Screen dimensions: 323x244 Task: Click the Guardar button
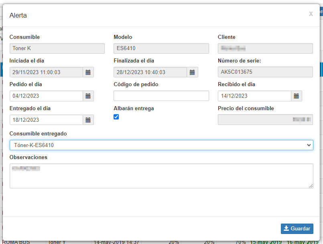[x=297, y=229]
